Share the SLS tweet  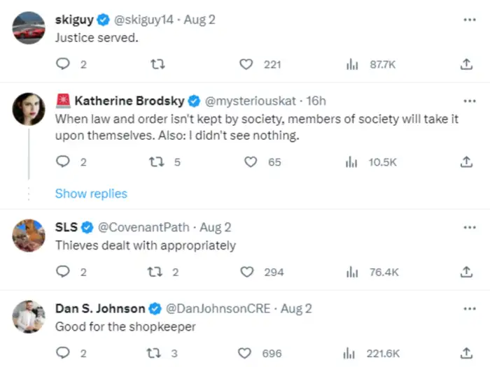click(466, 272)
